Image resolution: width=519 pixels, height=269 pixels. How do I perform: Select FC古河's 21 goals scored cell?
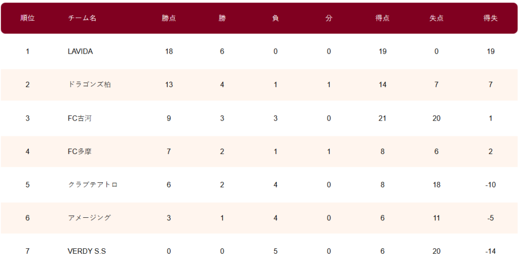[x=382, y=118]
